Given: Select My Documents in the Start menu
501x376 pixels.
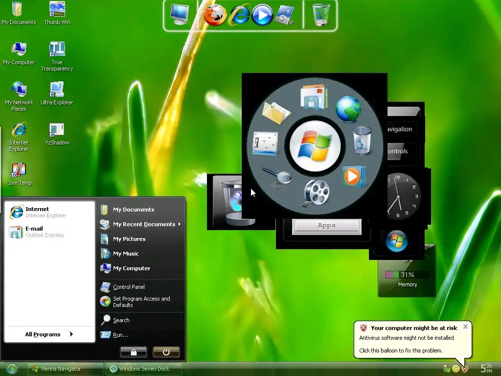Looking at the screenshot, I should point(141,210).
